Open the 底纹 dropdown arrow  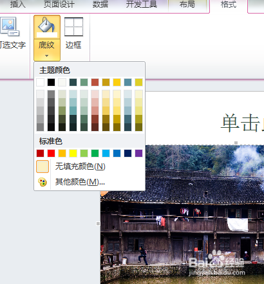[x=46, y=56]
